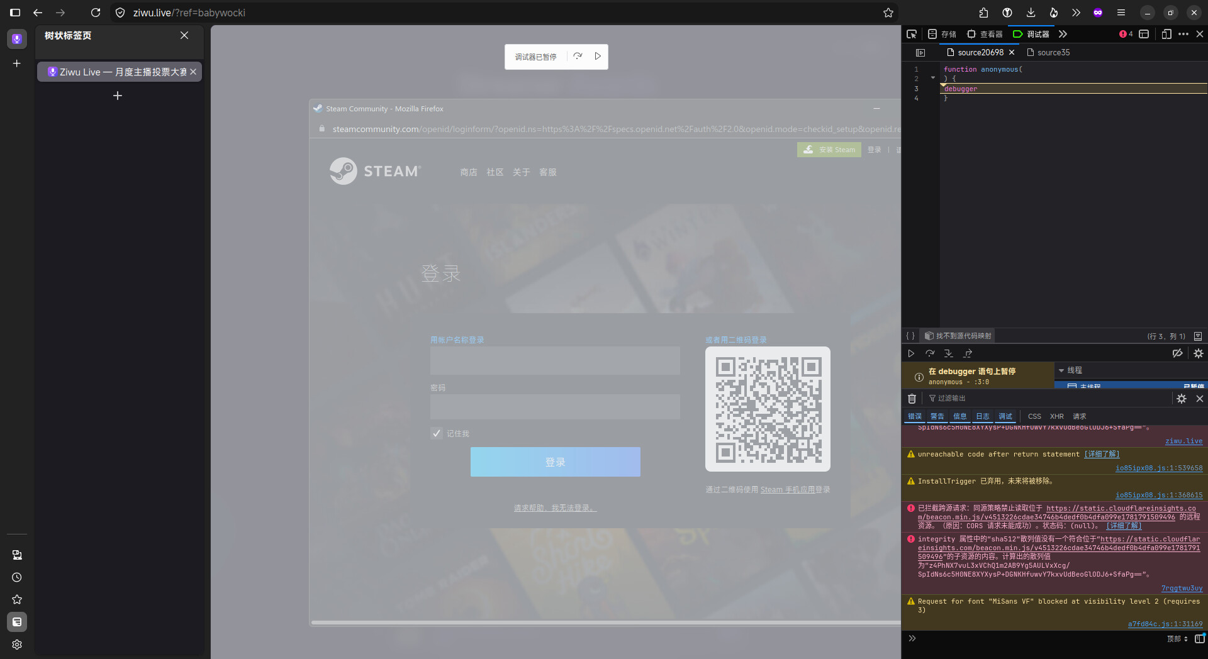Click the fire forget-data icon

coord(1053,13)
